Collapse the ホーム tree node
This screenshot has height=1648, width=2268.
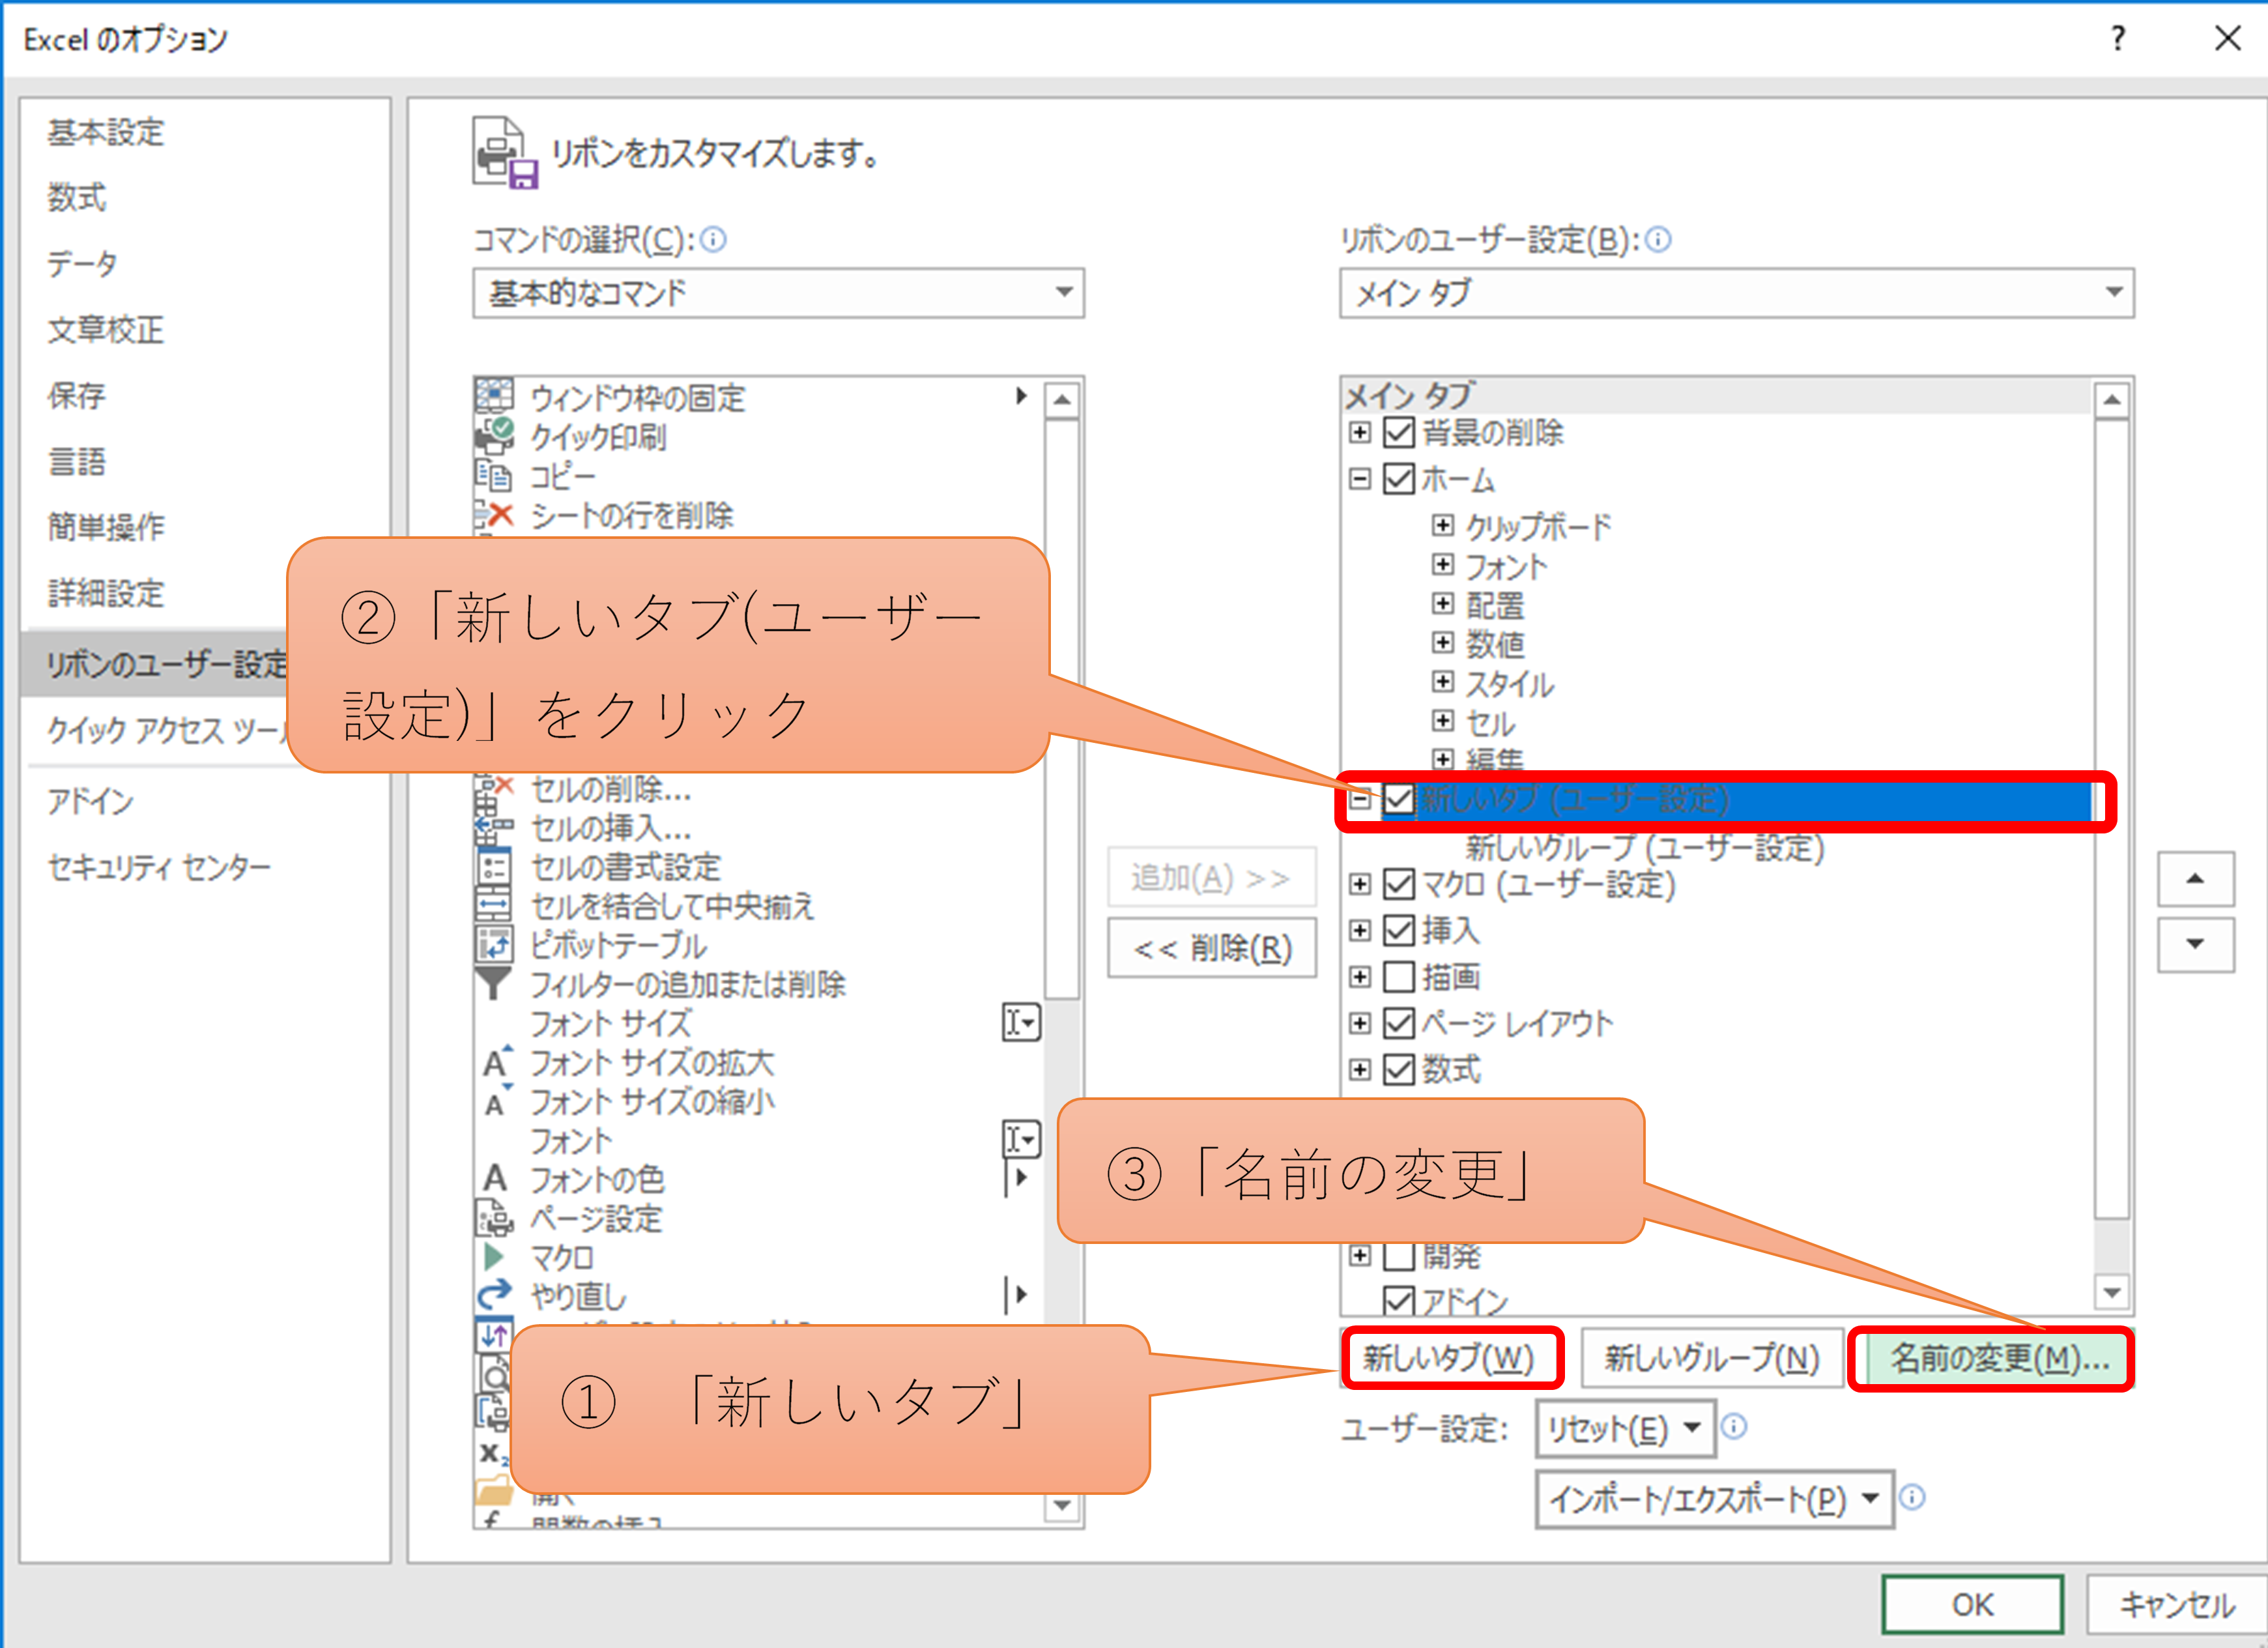pyautogui.click(x=1360, y=479)
